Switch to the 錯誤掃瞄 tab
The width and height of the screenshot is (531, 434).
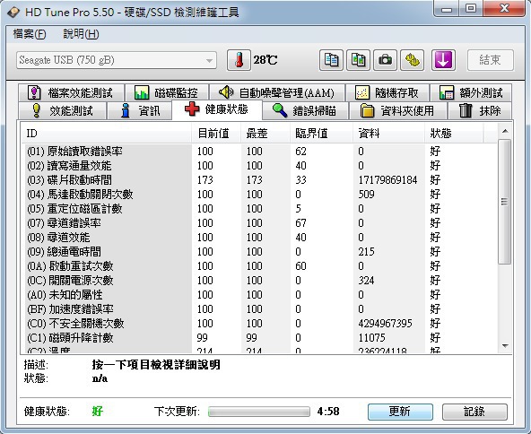(x=305, y=110)
